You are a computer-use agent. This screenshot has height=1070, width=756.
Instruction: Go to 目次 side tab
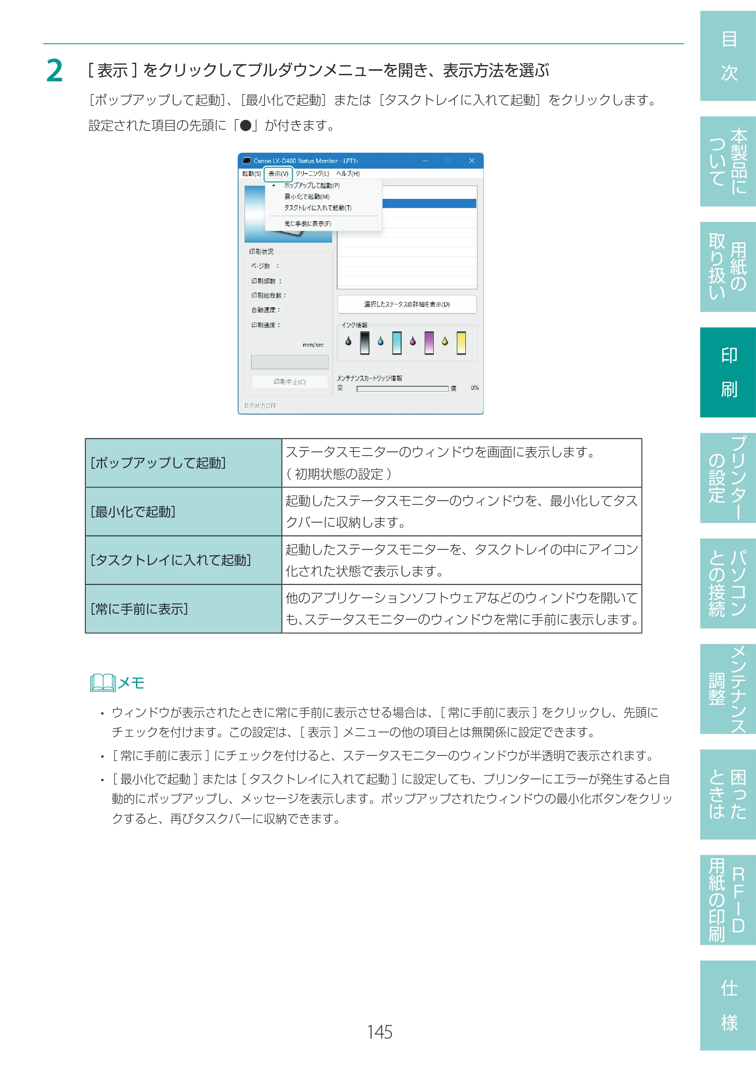[728, 56]
